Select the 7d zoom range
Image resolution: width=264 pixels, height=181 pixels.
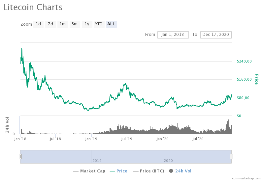coord(50,24)
